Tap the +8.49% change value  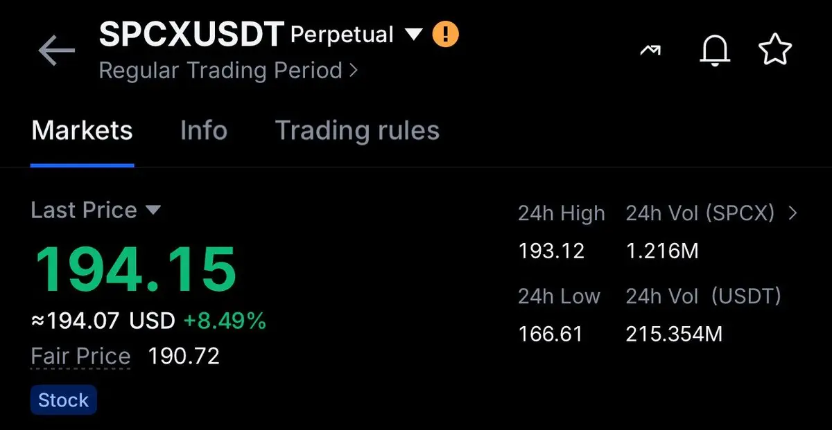pos(225,321)
